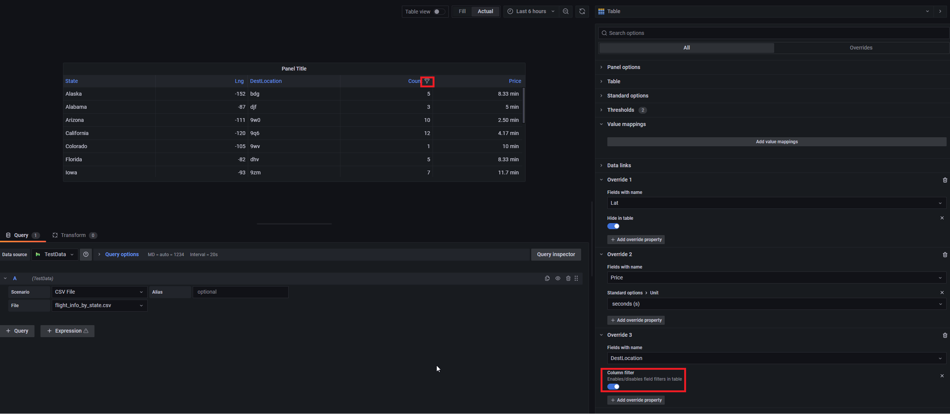Select the Overrides tab
950x414 pixels.
pos(861,48)
